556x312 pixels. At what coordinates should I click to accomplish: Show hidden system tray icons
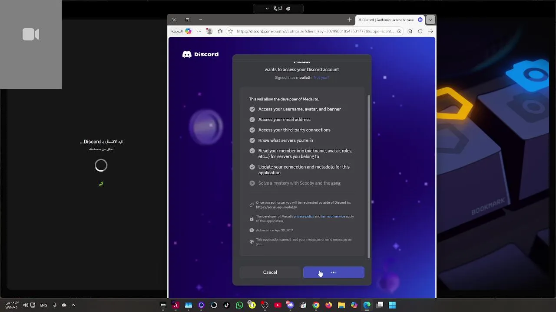point(73,305)
